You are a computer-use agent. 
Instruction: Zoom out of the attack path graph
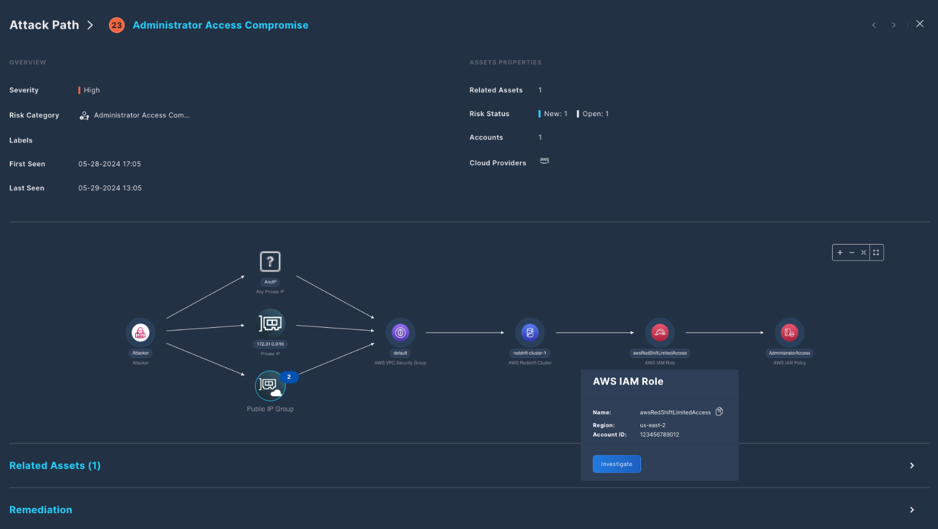[852, 253]
